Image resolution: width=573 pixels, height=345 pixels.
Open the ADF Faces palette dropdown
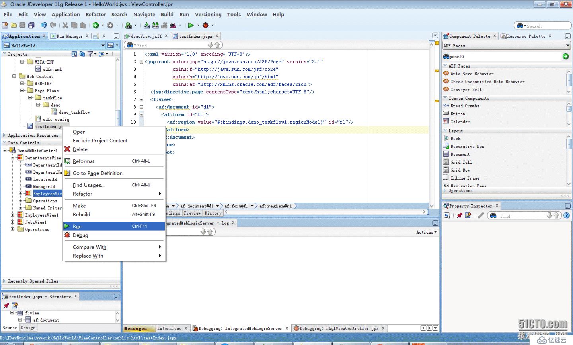click(567, 46)
